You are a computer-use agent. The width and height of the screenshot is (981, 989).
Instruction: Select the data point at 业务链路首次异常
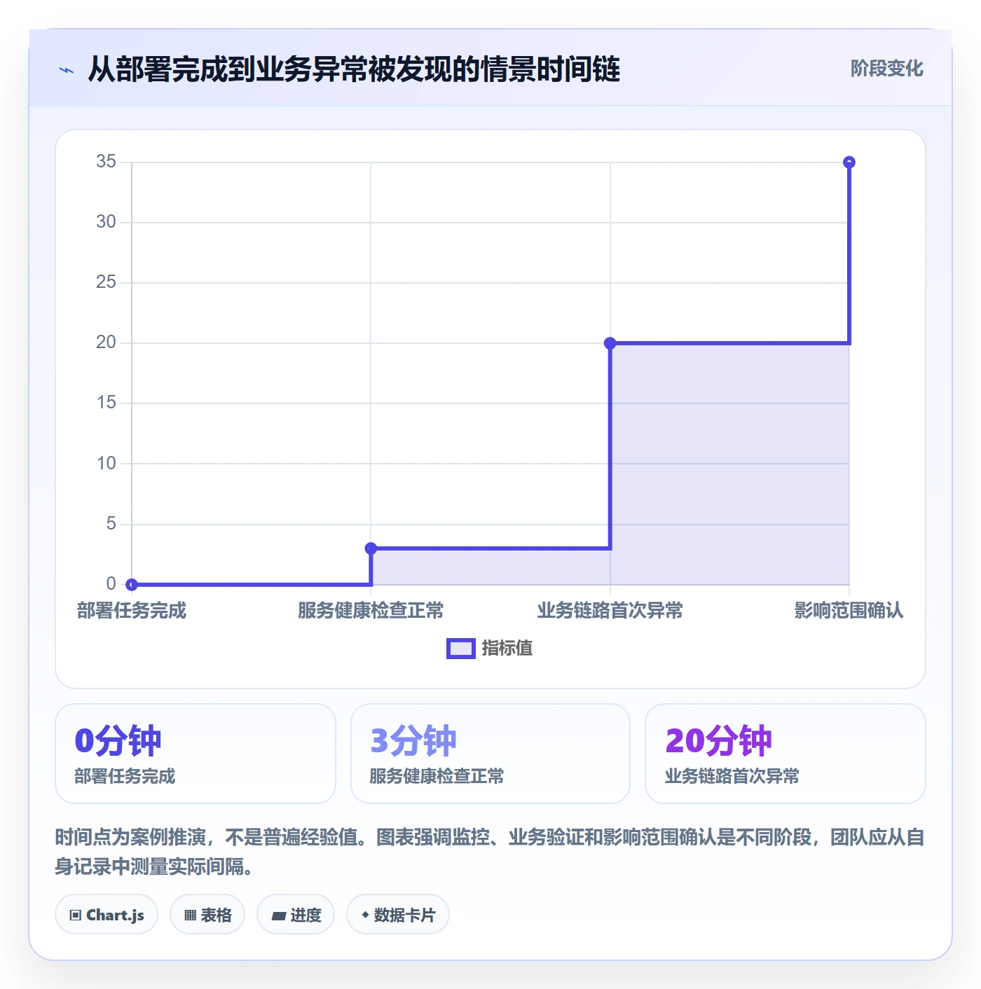pos(610,343)
